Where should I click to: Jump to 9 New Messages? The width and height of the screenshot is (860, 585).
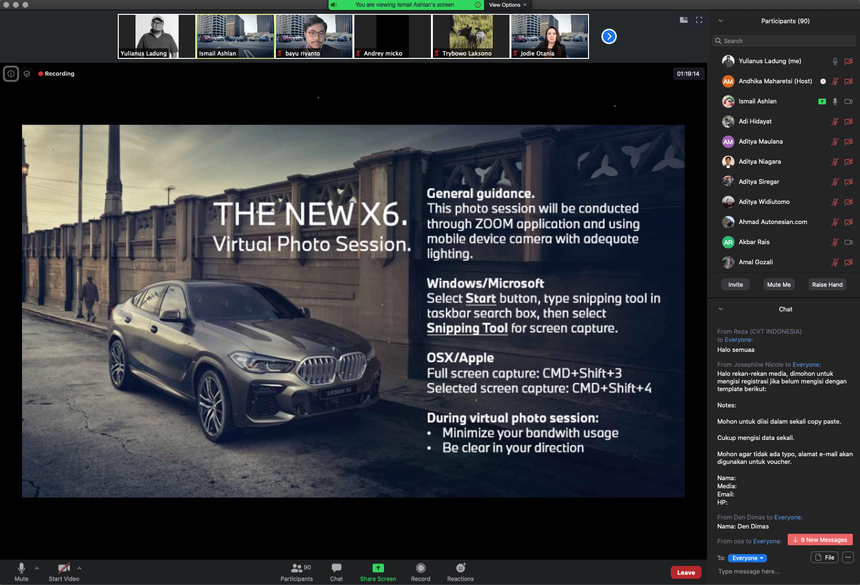820,540
